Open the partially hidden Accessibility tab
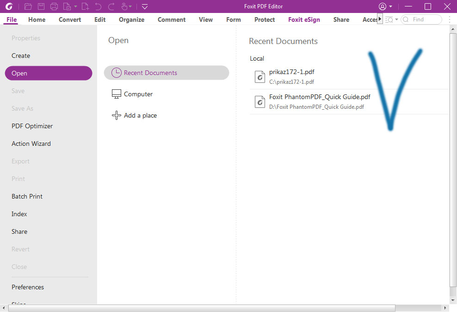This screenshot has height=312, width=457. coord(370,19)
